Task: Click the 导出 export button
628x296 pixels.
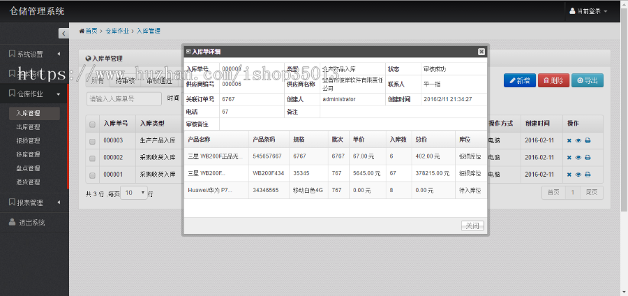Action: [587, 80]
